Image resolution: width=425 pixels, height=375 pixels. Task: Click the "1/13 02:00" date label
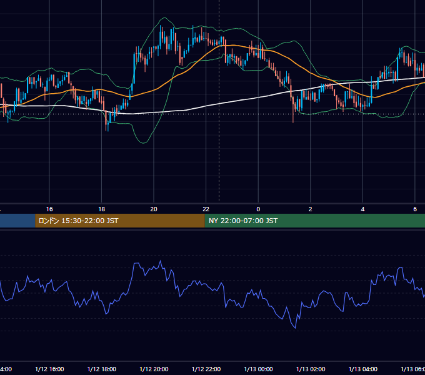[x=311, y=369]
